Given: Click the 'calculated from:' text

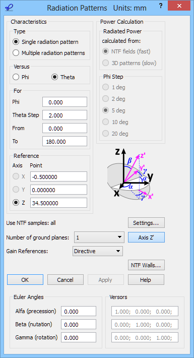Looking at the screenshot, I should coord(121,41).
